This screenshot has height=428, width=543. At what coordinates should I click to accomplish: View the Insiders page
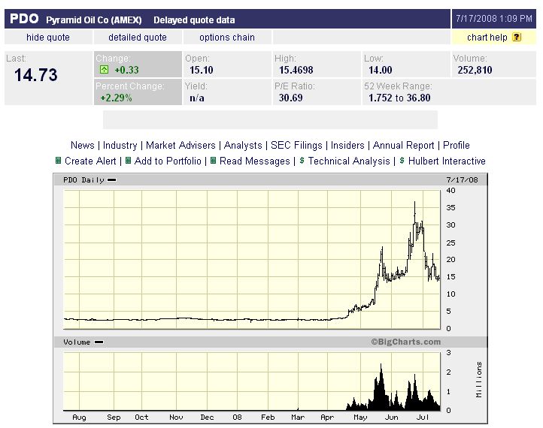[347, 145]
